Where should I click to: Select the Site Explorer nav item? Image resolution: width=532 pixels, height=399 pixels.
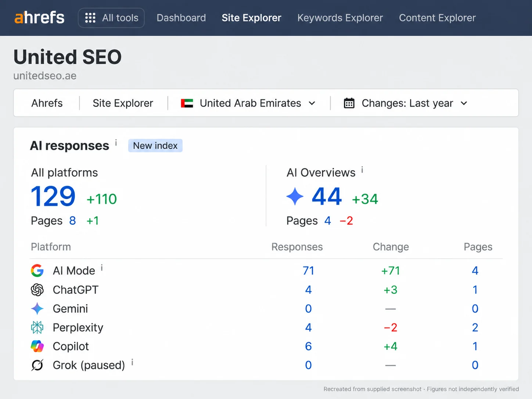pyautogui.click(x=251, y=18)
